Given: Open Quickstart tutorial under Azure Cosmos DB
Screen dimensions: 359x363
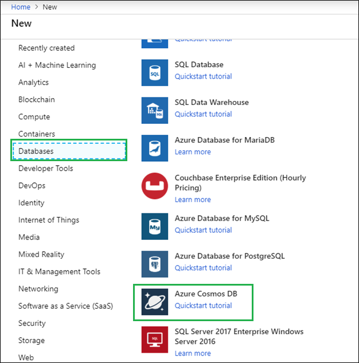Looking at the screenshot, I should [203, 306].
